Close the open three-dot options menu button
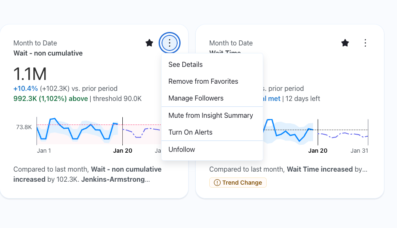 [x=170, y=43]
